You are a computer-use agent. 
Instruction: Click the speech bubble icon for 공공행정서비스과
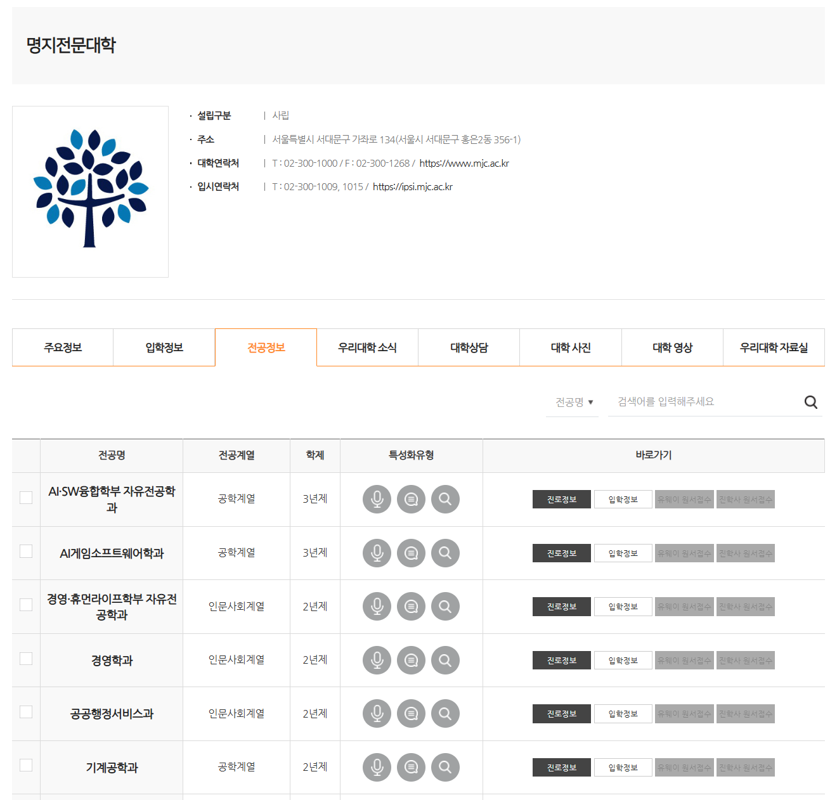pyautogui.click(x=411, y=713)
